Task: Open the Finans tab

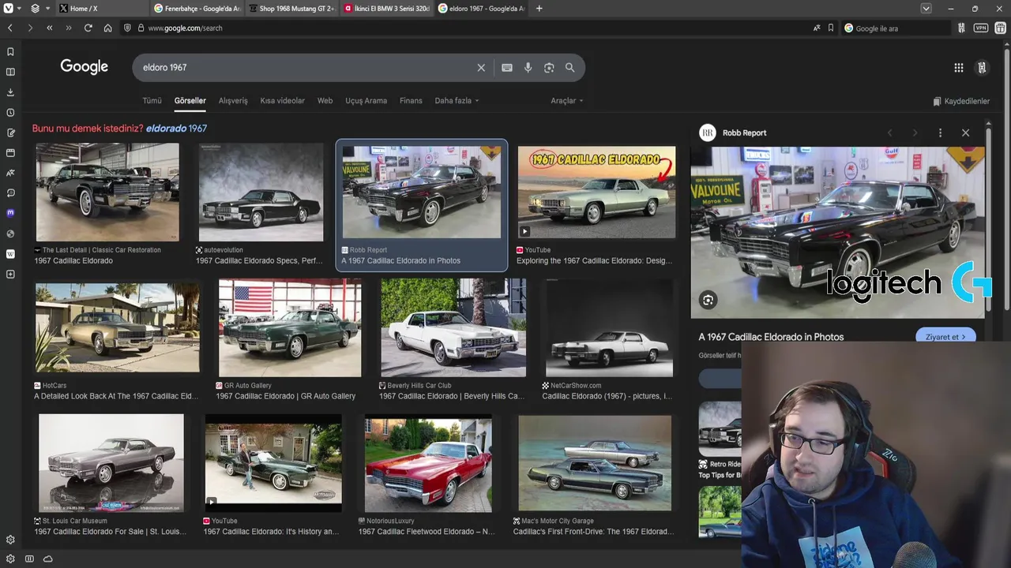Action: 411,101
